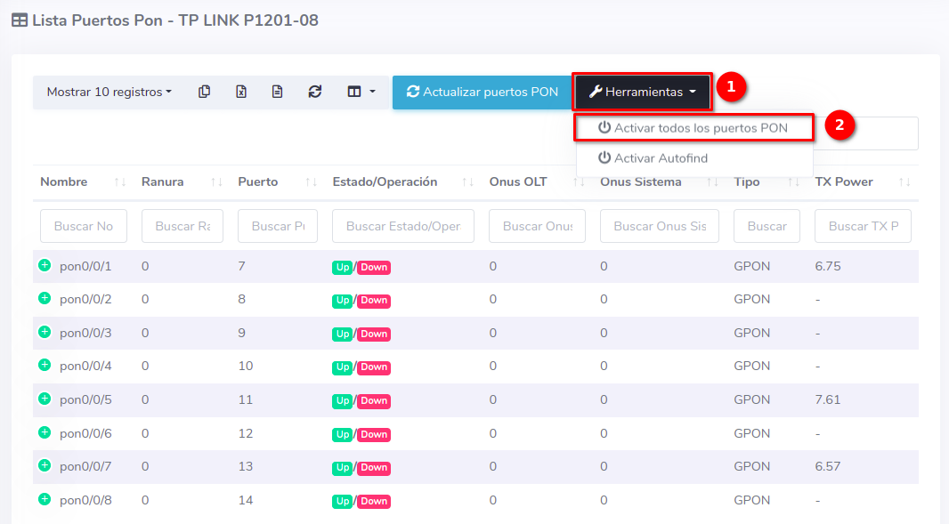Sort by Nombre column arrows
Screen dimensions: 949x524
pos(120,182)
